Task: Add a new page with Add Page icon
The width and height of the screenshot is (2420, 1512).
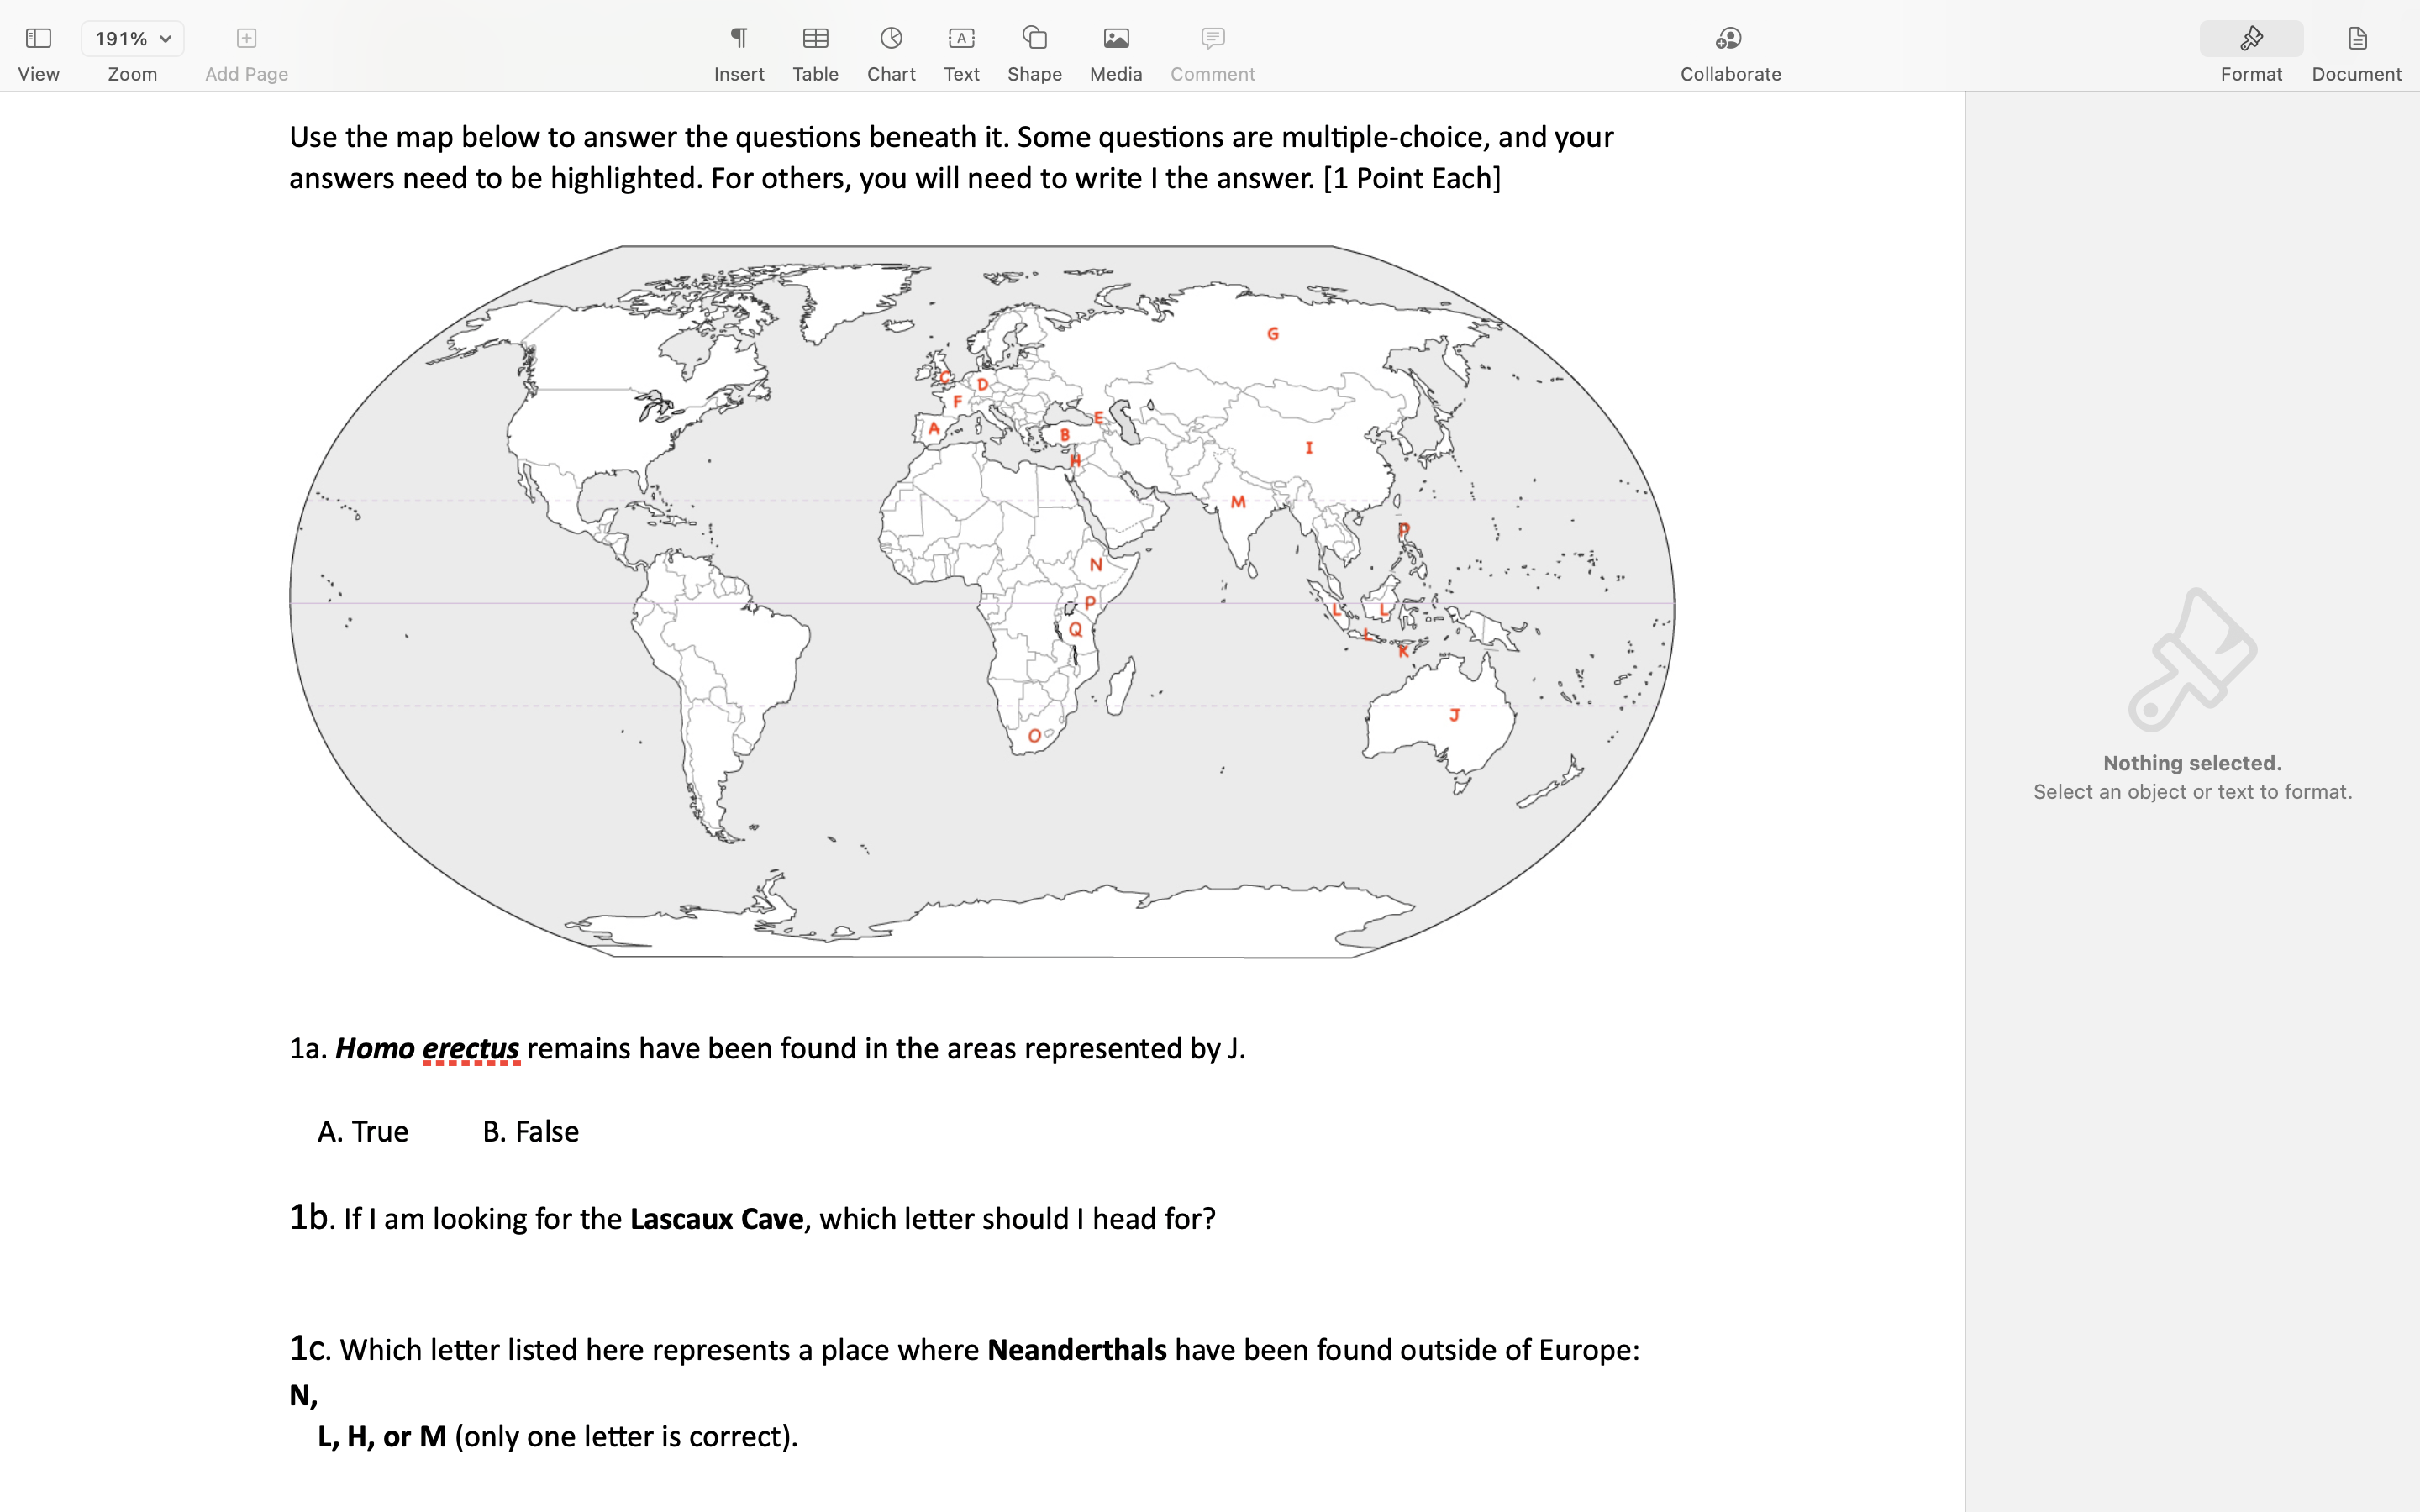Action: coord(245,38)
